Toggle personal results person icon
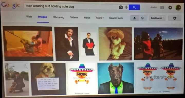 pyautogui.click(x=134, y=18)
